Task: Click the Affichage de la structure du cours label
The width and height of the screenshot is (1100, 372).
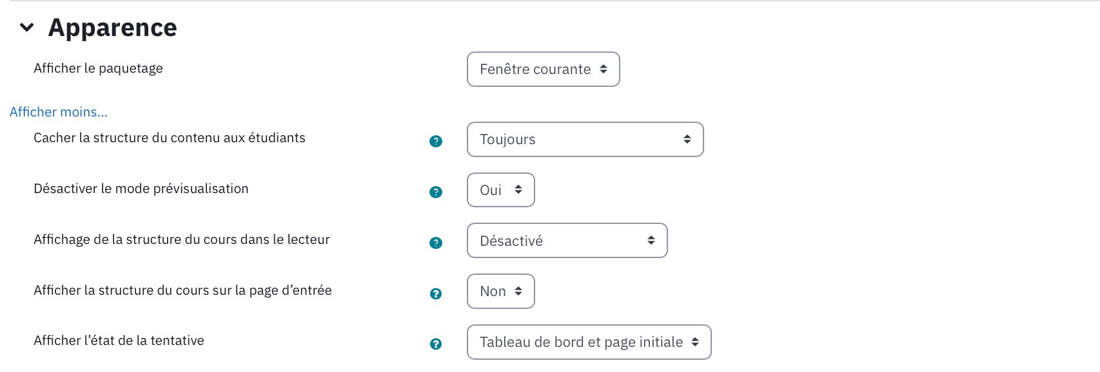Action: coord(182,239)
